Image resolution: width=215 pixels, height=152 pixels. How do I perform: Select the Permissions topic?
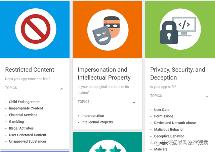[x=164, y=116]
